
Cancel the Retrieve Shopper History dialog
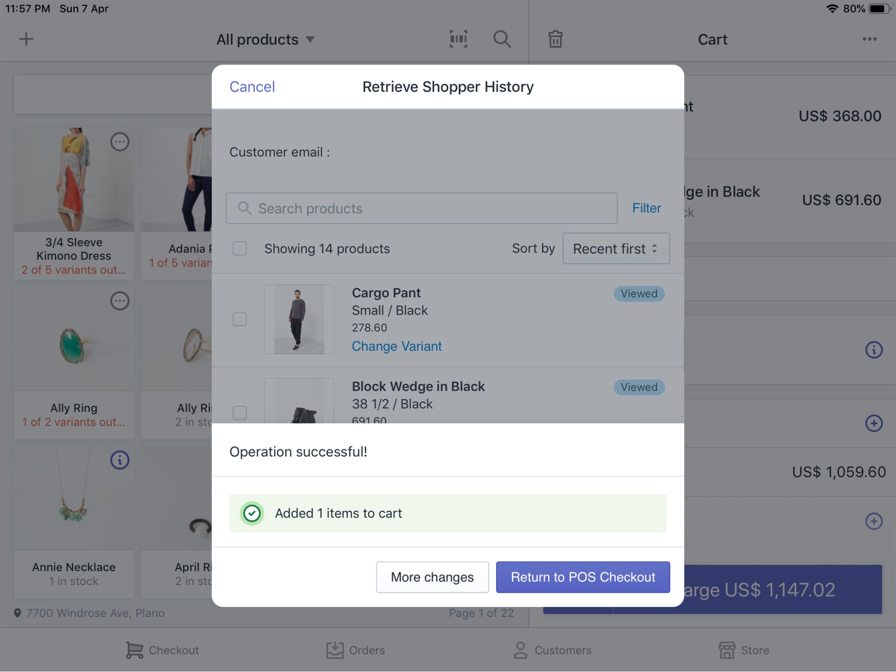click(252, 87)
